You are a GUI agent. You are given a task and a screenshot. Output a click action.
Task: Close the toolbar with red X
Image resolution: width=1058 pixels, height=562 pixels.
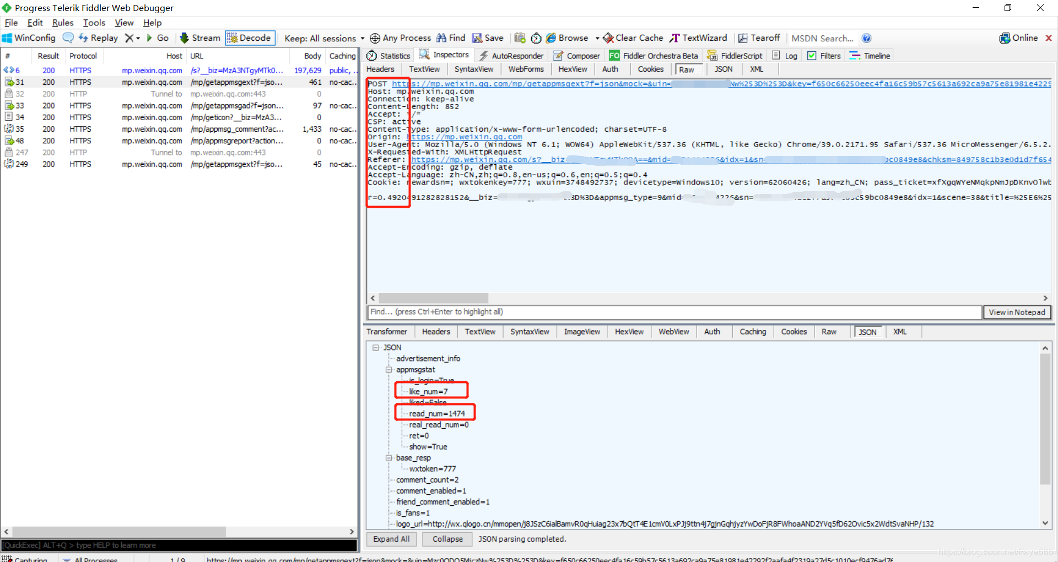coord(1049,38)
